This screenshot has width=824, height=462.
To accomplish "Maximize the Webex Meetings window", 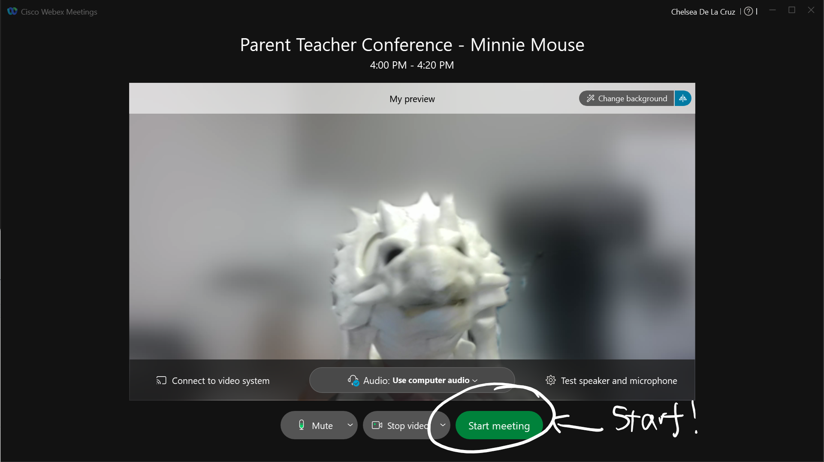I will (792, 10).
